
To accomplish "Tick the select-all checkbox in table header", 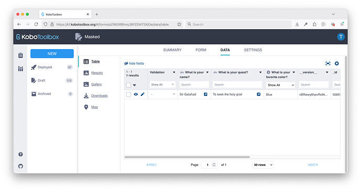I will (129, 85).
